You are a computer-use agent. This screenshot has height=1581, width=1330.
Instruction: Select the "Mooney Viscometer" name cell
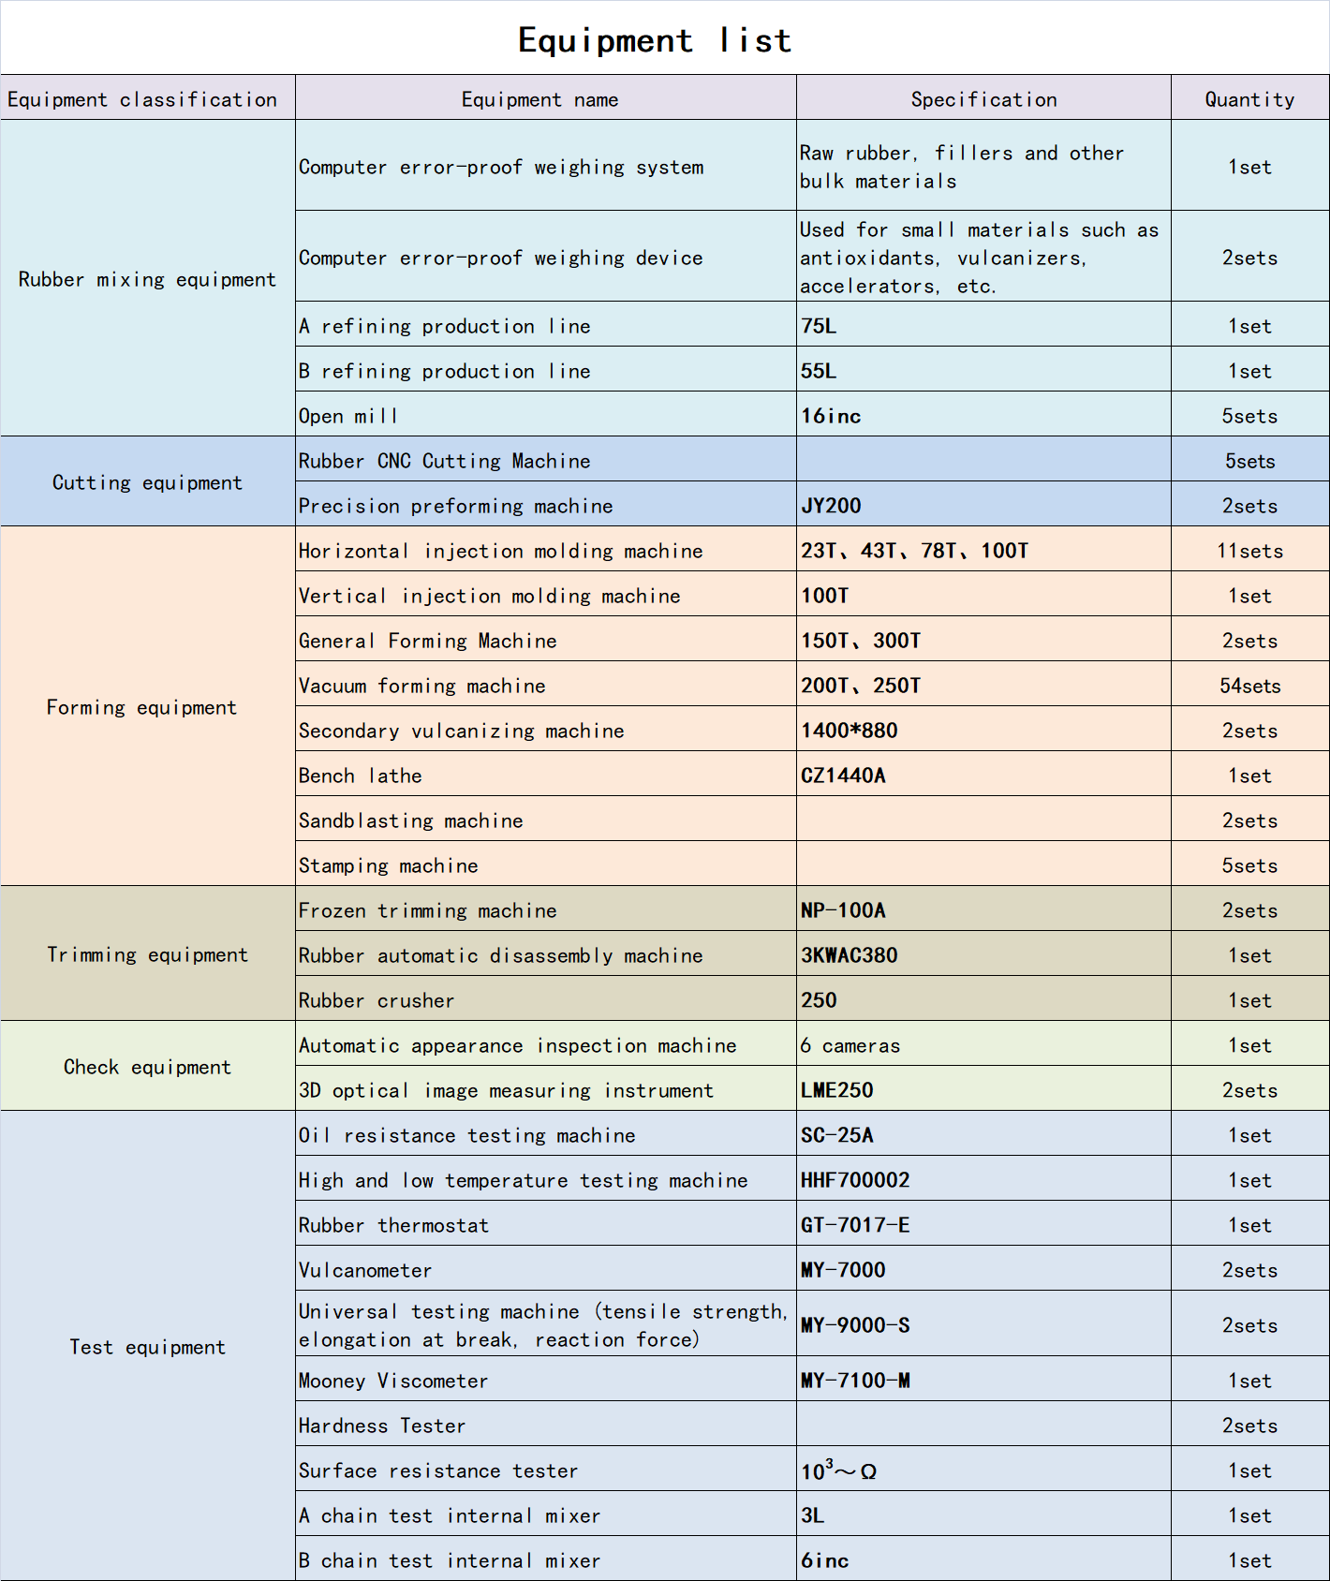pyautogui.click(x=393, y=1381)
